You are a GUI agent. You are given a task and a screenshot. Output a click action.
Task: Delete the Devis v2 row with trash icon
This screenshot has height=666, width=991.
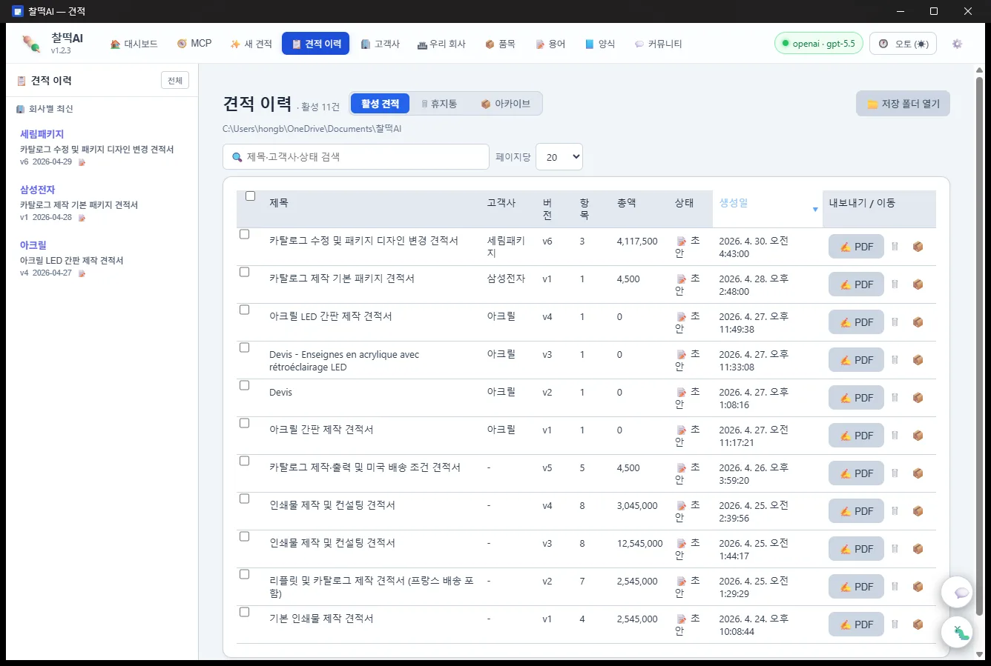coord(895,398)
